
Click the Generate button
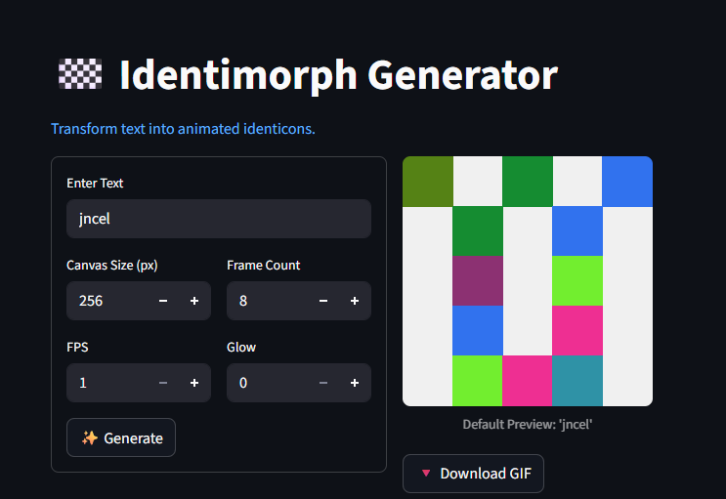(x=121, y=437)
